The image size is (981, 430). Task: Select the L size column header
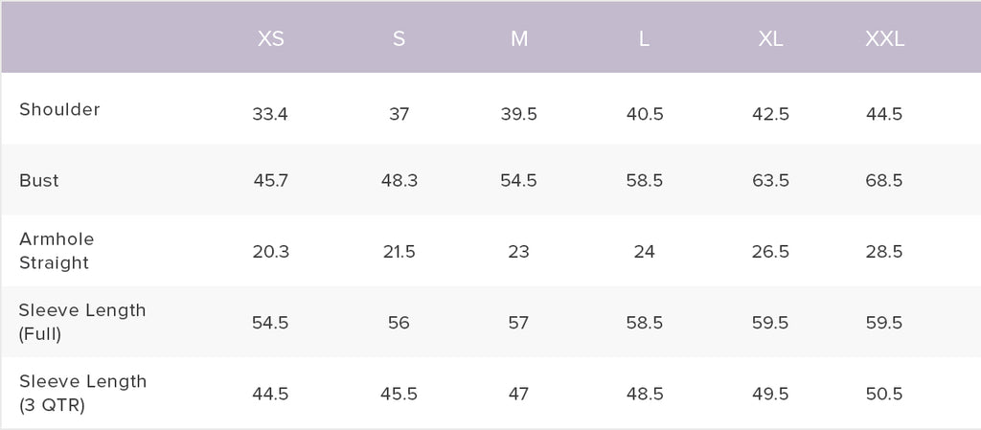pos(644,39)
